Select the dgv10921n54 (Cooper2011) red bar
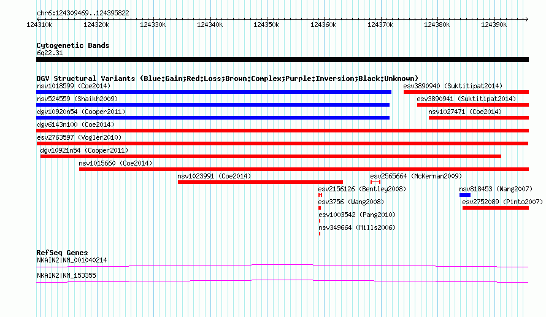This screenshot has width=546, height=317. [x=271, y=156]
